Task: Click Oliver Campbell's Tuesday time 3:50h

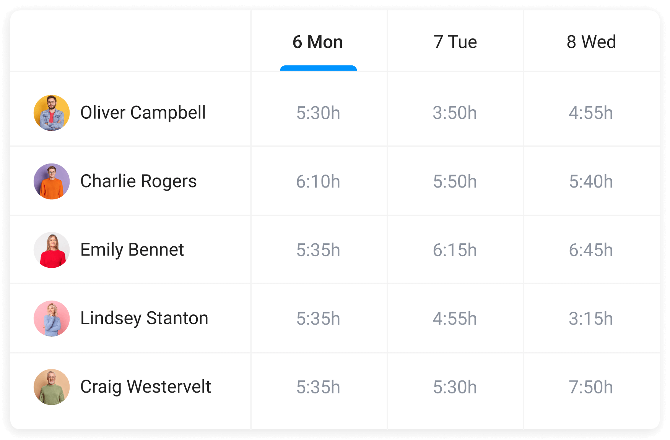Action: click(x=455, y=113)
